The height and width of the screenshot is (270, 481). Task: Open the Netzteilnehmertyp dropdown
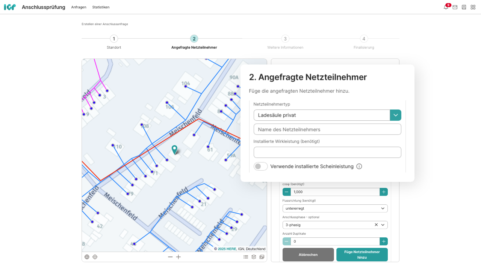tap(395, 115)
